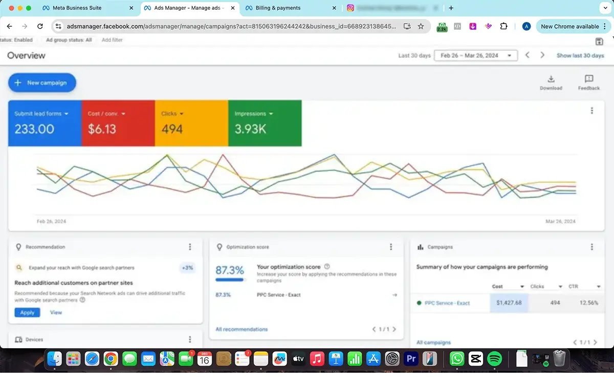Viewport: 614px width, 384px height.
Task: Bookmark this page with star icon
Action: 421,26
